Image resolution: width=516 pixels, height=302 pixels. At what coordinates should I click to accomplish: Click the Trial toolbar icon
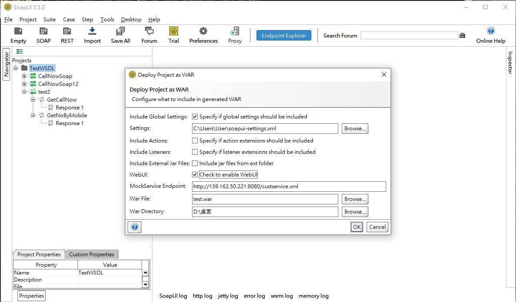173,31
